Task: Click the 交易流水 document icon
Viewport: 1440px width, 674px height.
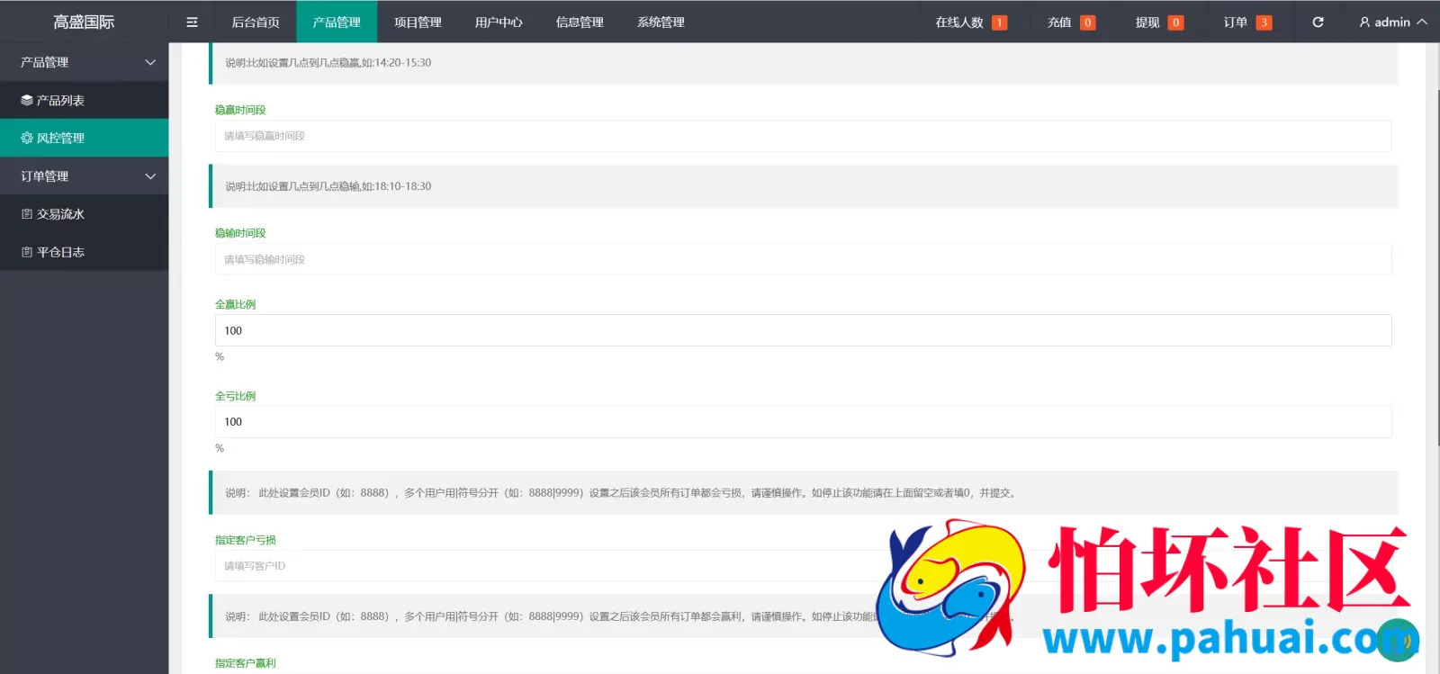Action: click(27, 214)
